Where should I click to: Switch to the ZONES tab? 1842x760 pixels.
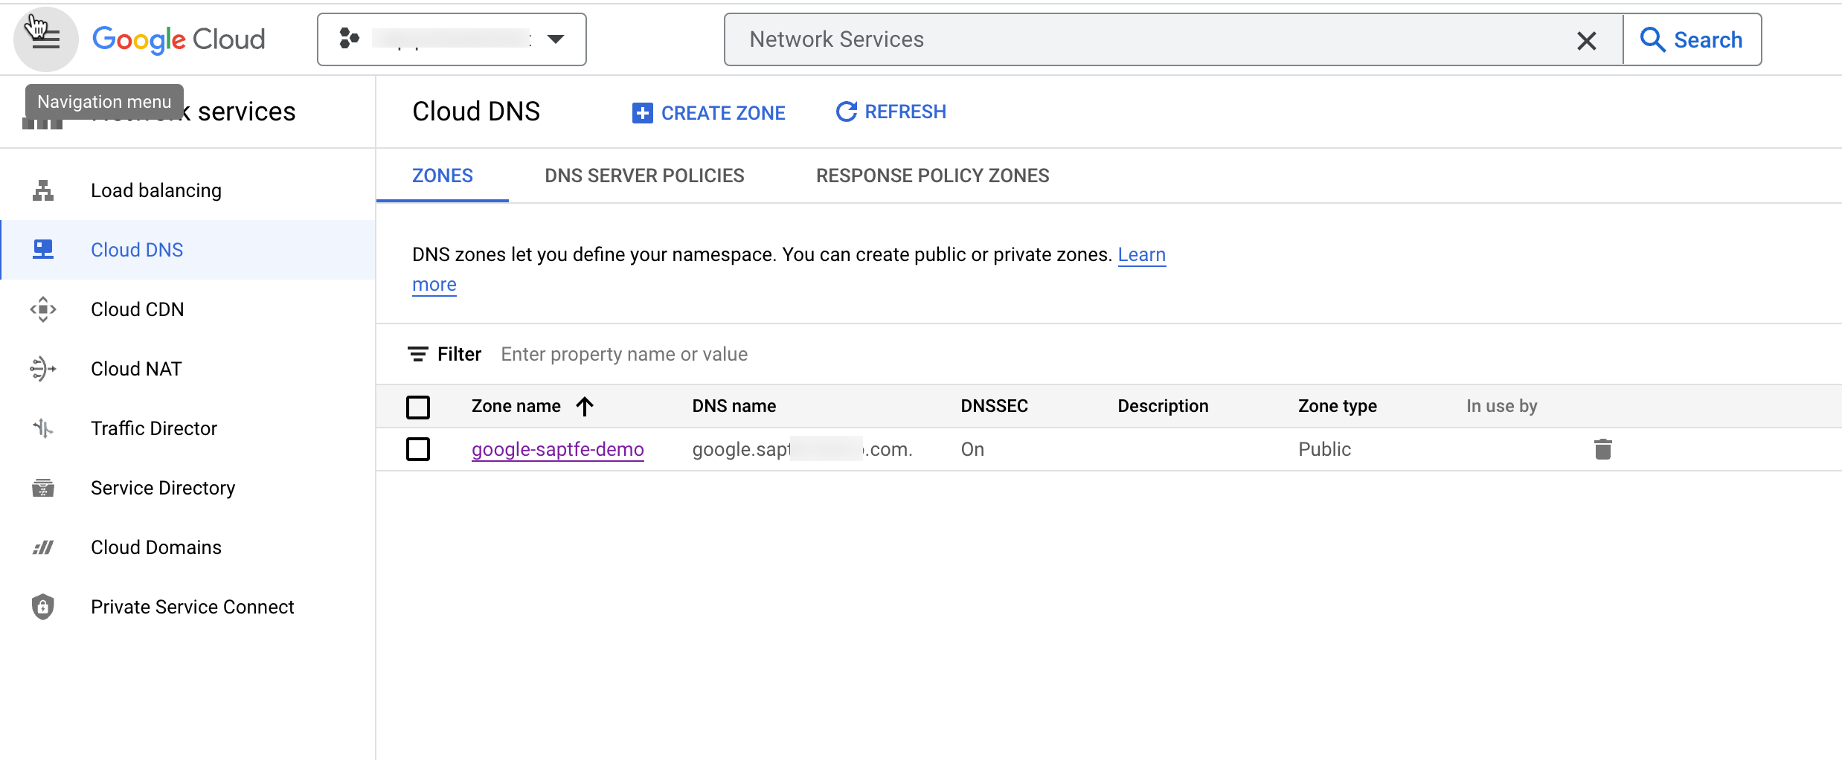(443, 175)
